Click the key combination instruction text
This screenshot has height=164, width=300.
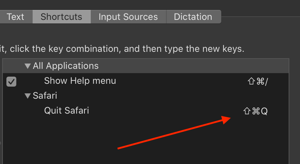(122, 49)
